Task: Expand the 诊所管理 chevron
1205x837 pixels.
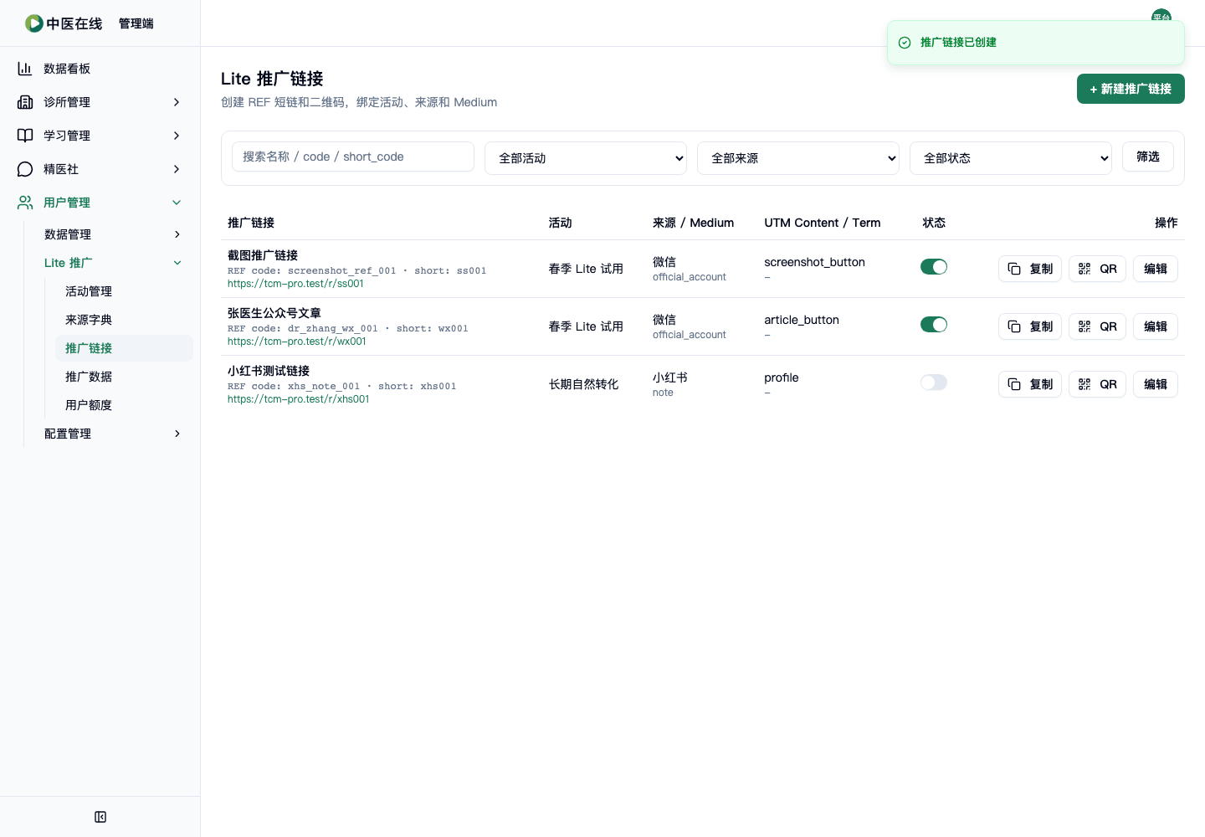Action: click(177, 102)
